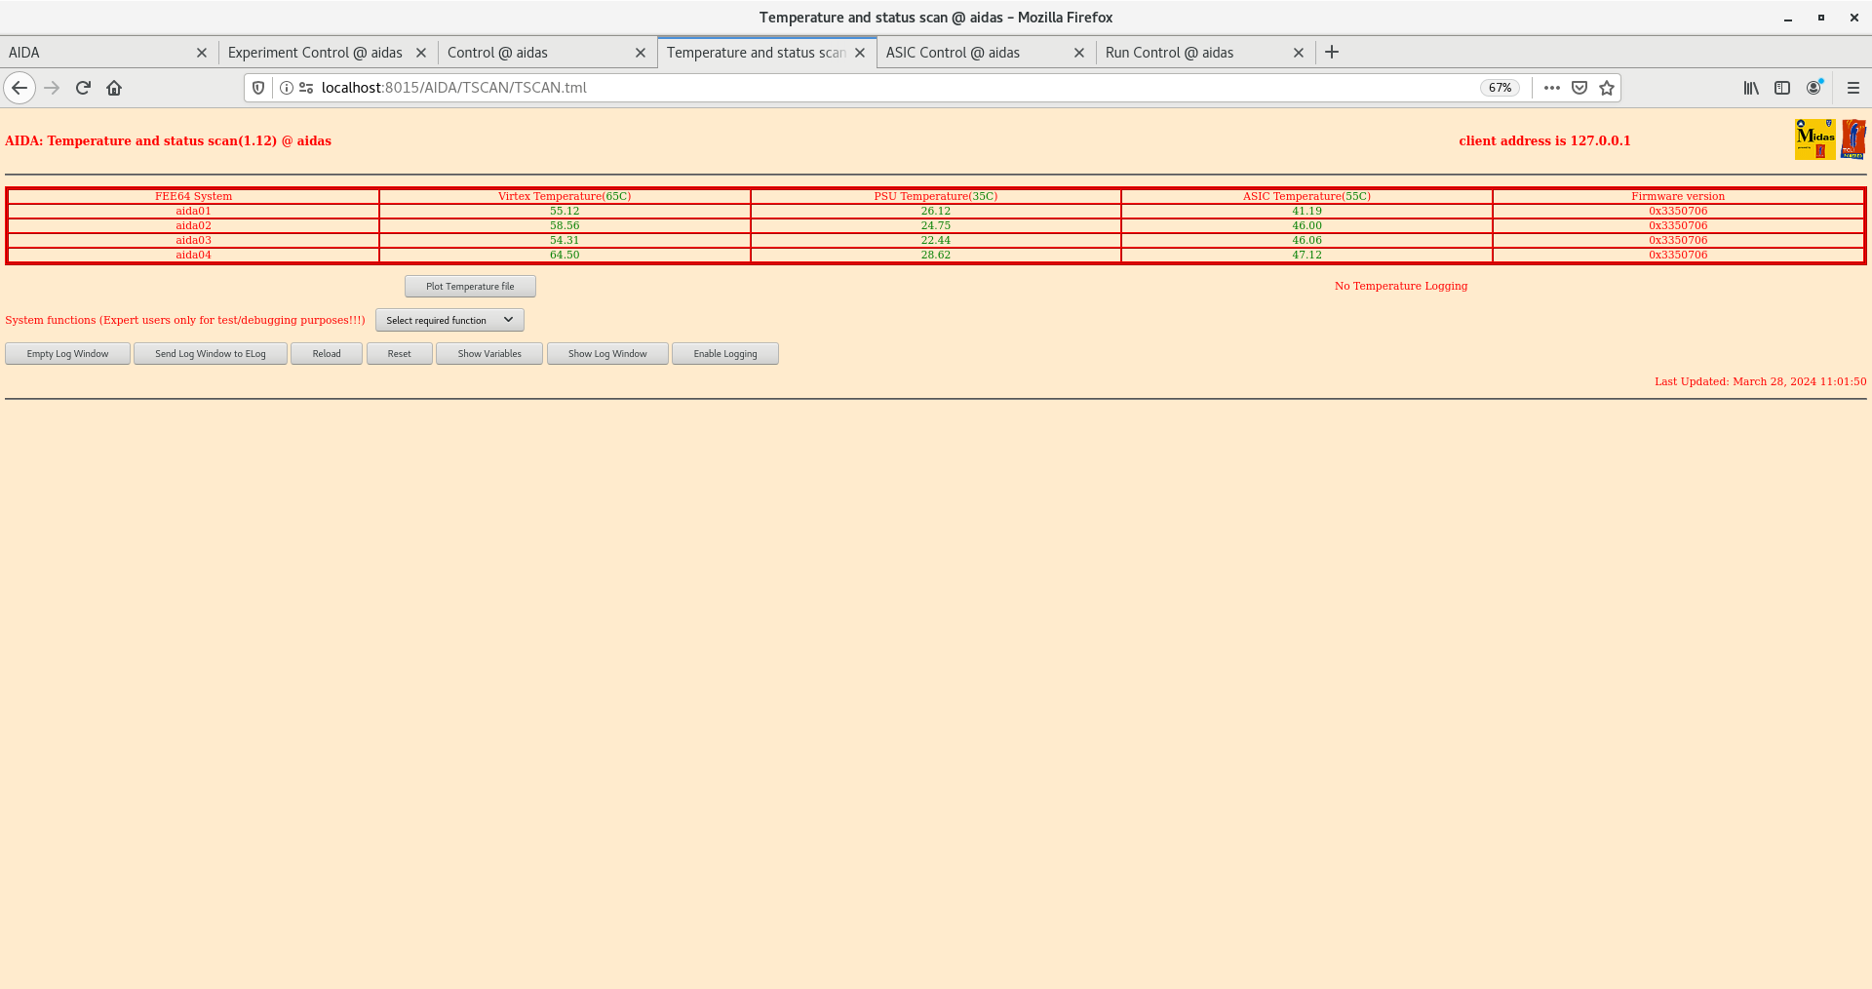1872x989 pixels.
Task: Open the Firefox hamburger menu
Action: tap(1852, 88)
